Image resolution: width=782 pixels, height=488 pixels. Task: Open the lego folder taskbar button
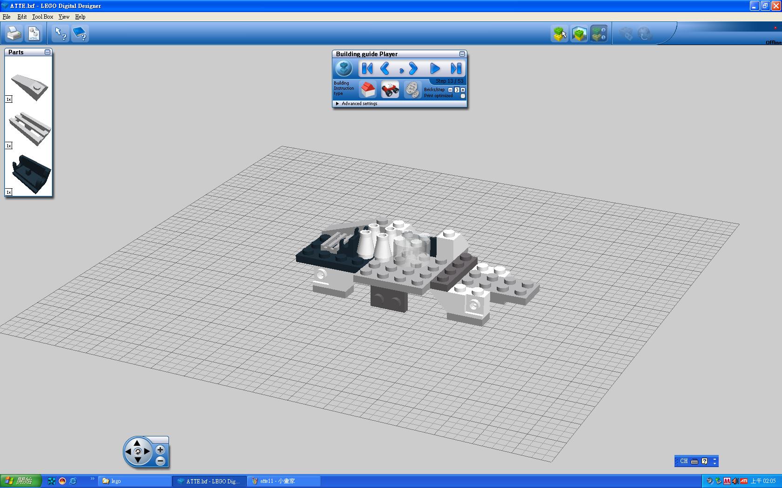pos(134,481)
